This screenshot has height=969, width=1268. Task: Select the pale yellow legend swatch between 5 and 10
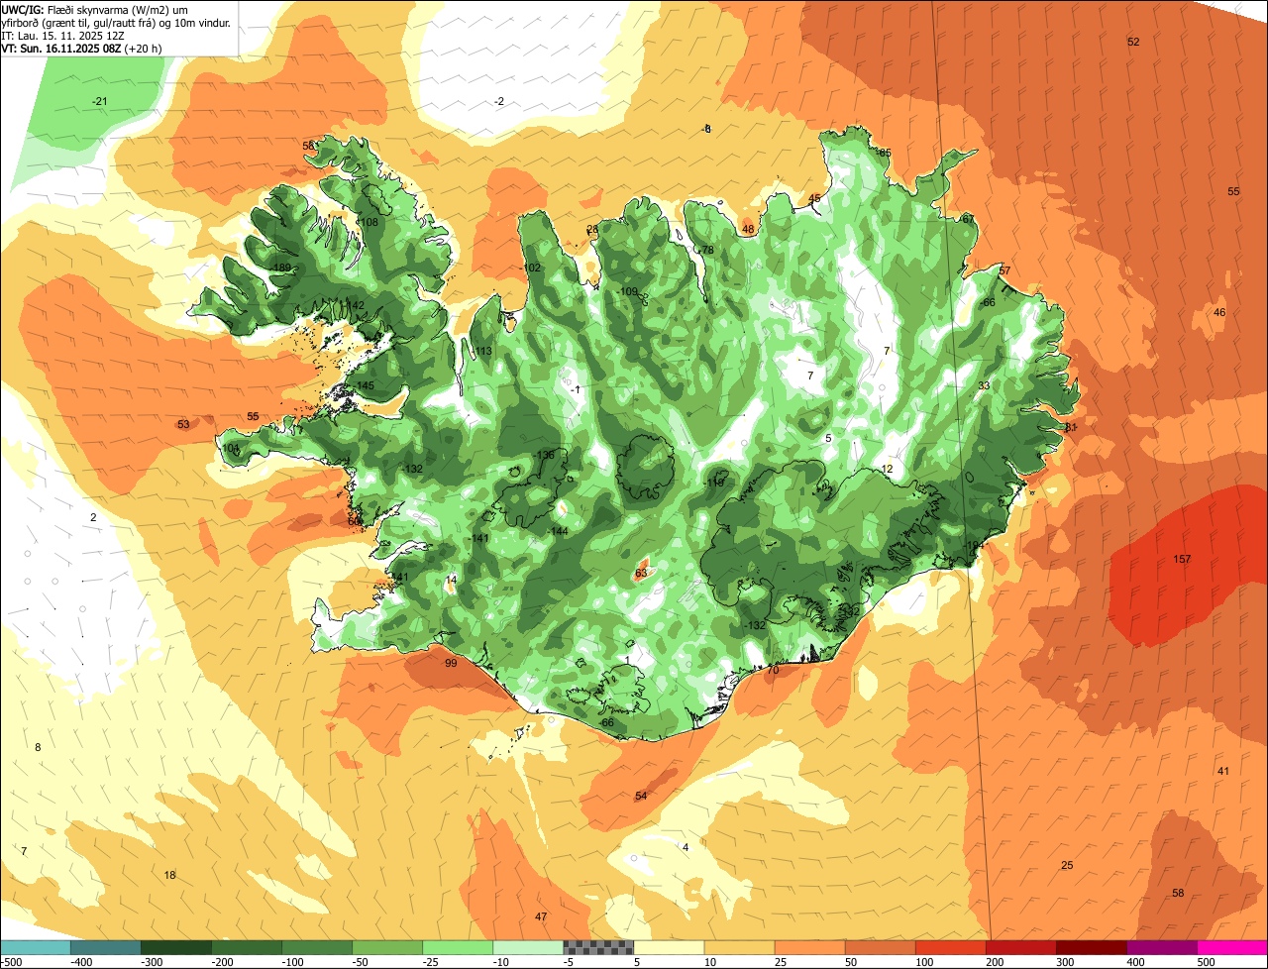[669, 947]
